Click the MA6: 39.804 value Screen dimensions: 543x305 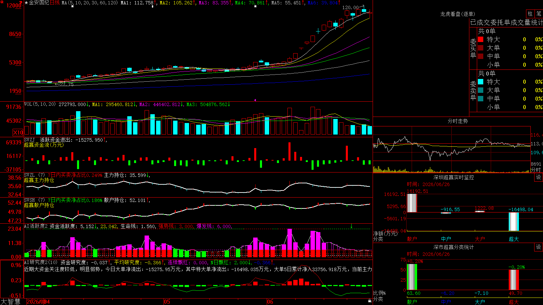(323, 3)
